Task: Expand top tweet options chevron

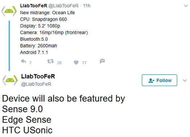Action: pyautogui.click(x=186, y=6)
